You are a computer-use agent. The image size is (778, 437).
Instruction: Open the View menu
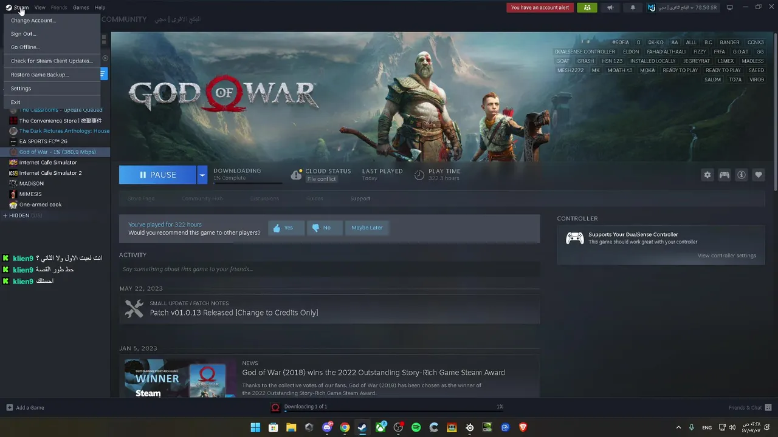[40, 7]
